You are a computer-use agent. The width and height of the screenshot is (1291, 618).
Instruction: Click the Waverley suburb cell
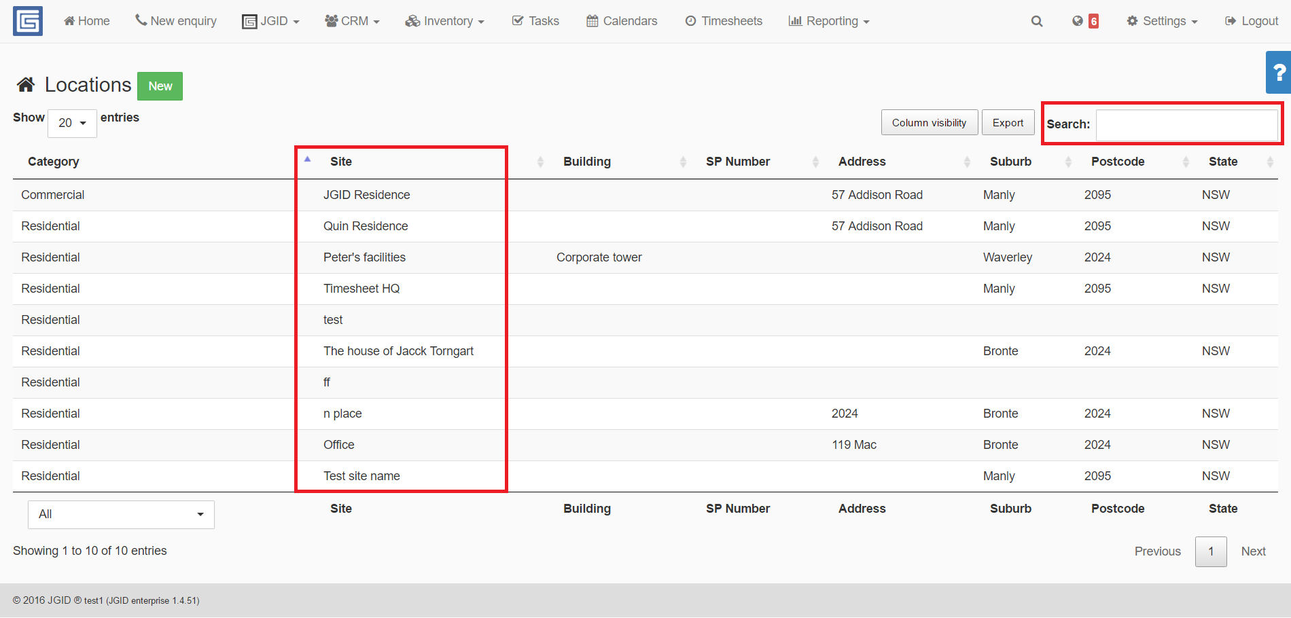[1007, 257]
